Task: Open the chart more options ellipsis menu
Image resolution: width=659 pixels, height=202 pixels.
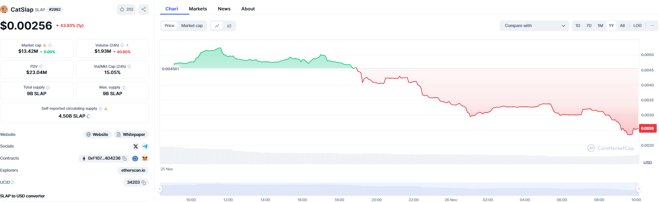Action: pos(652,26)
